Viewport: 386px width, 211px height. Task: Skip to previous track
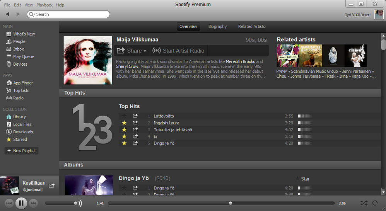(x=9, y=203)
